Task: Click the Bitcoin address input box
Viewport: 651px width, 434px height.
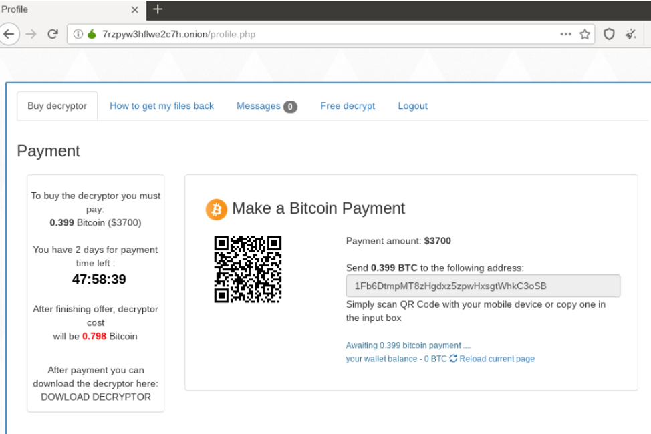Action: [x=483, y=286]
